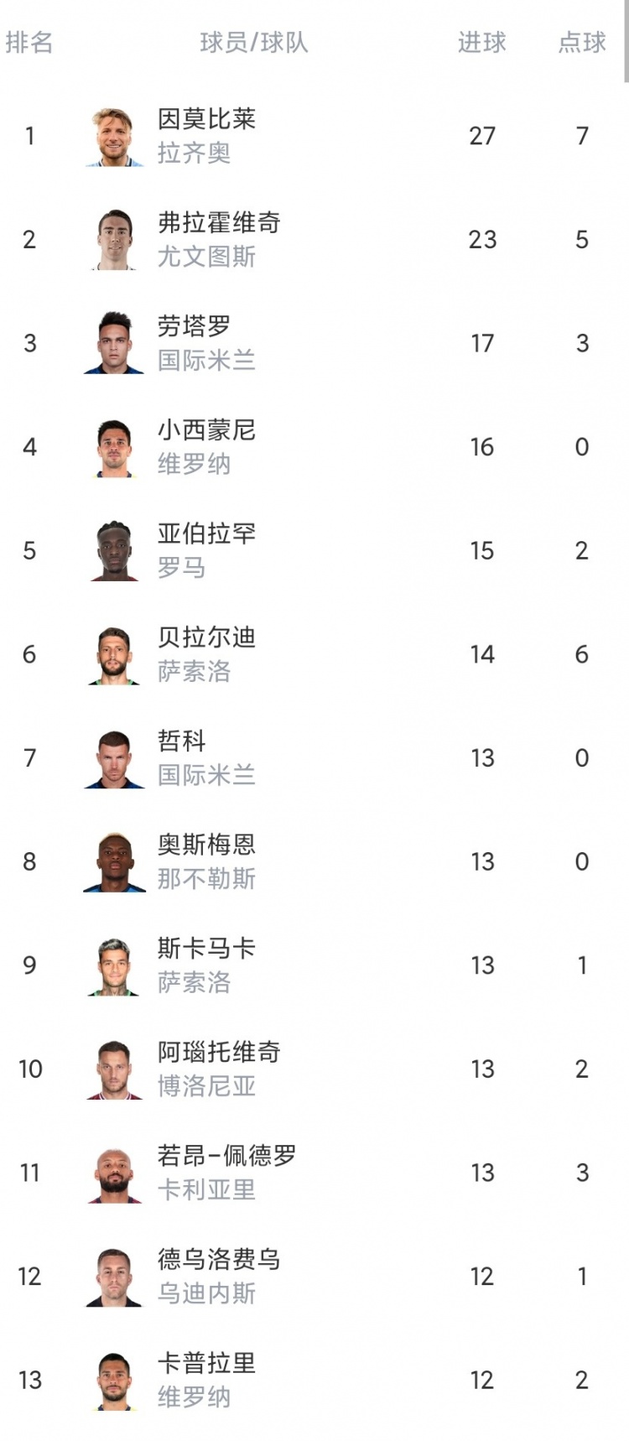This screenshot has height=1441, width=629.
Task: Sort by the 进球 column header
Action: click(x=481, y=42)
